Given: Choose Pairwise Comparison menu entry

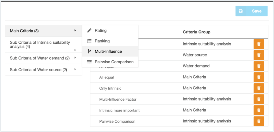Looking at the screenshot, I should [x=110, y=62].
